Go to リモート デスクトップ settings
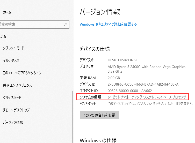The width and height of the screenshot is (195, 143). pyautogui.click(x=16, y=110)
